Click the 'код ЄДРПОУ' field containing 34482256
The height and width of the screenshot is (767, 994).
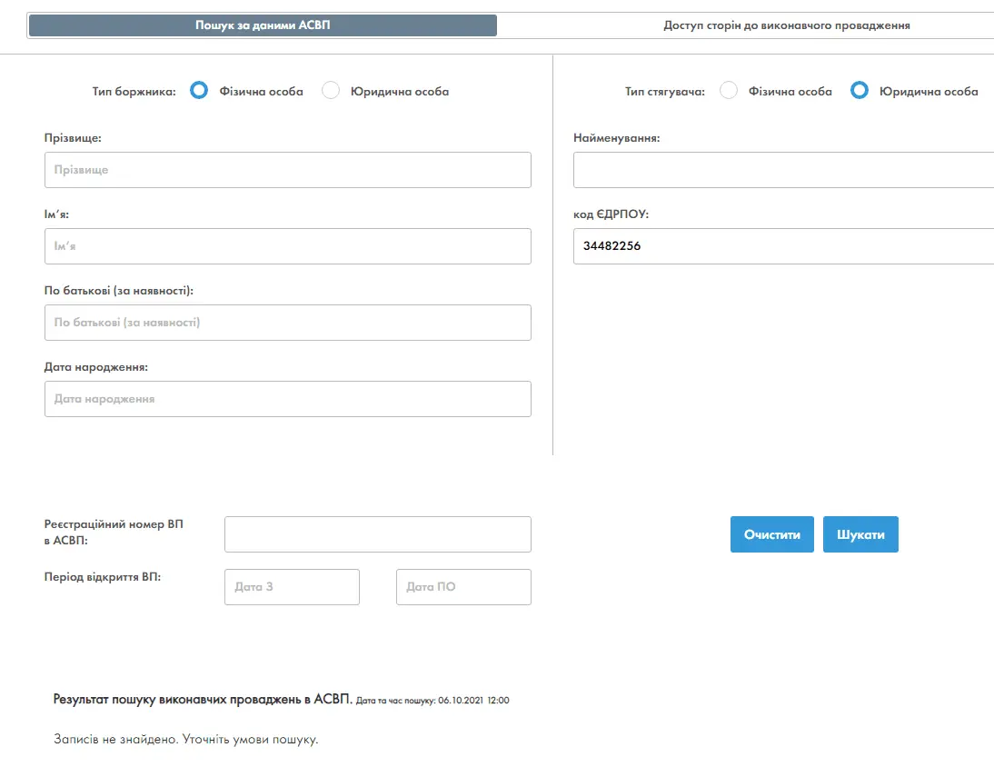click(x=783, y=246)
